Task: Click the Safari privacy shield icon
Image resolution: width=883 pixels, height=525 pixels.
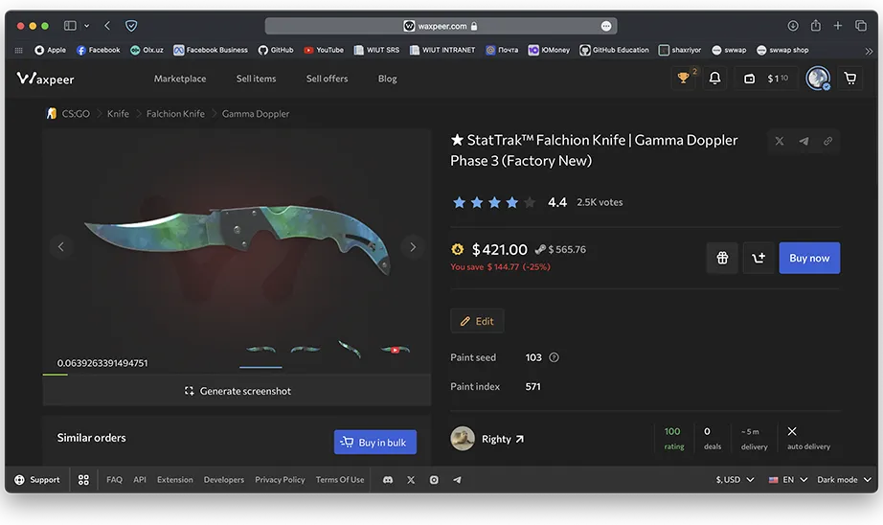Action: [x=131, y=25]
